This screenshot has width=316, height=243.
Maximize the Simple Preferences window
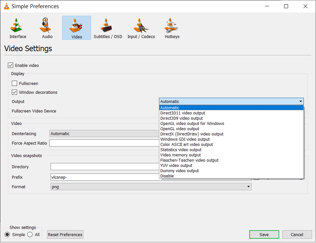286,6
